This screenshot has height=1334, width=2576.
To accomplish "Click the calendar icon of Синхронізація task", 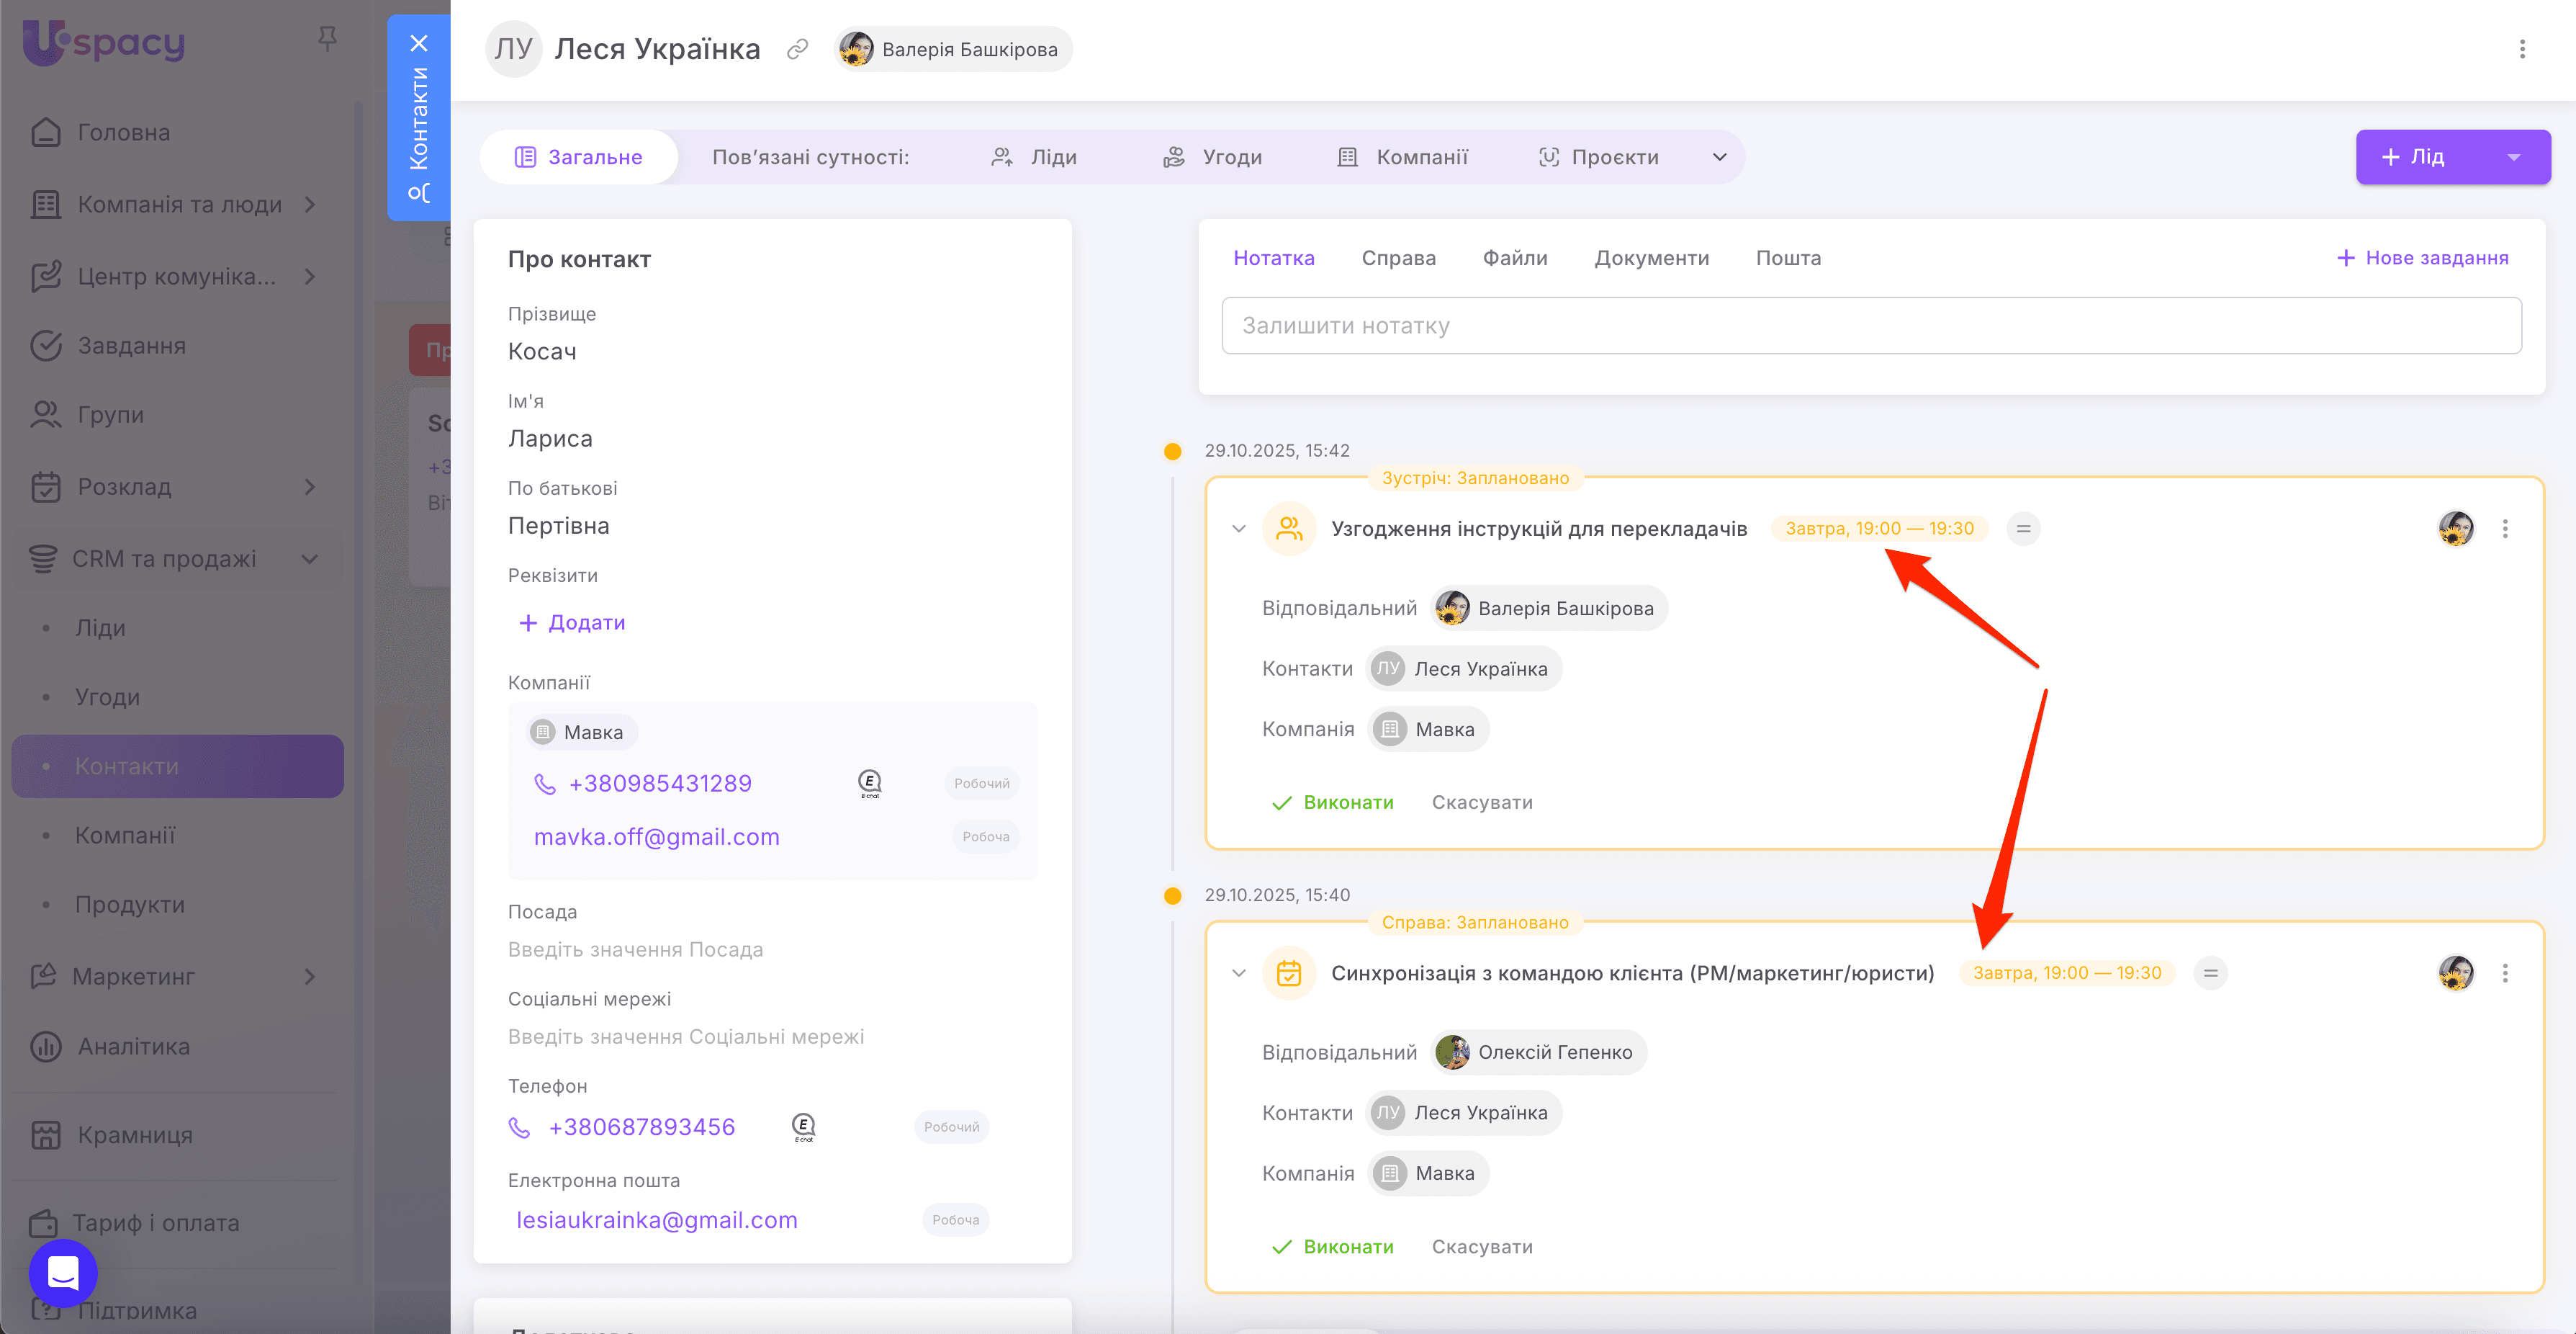I will pos(1289,972).
